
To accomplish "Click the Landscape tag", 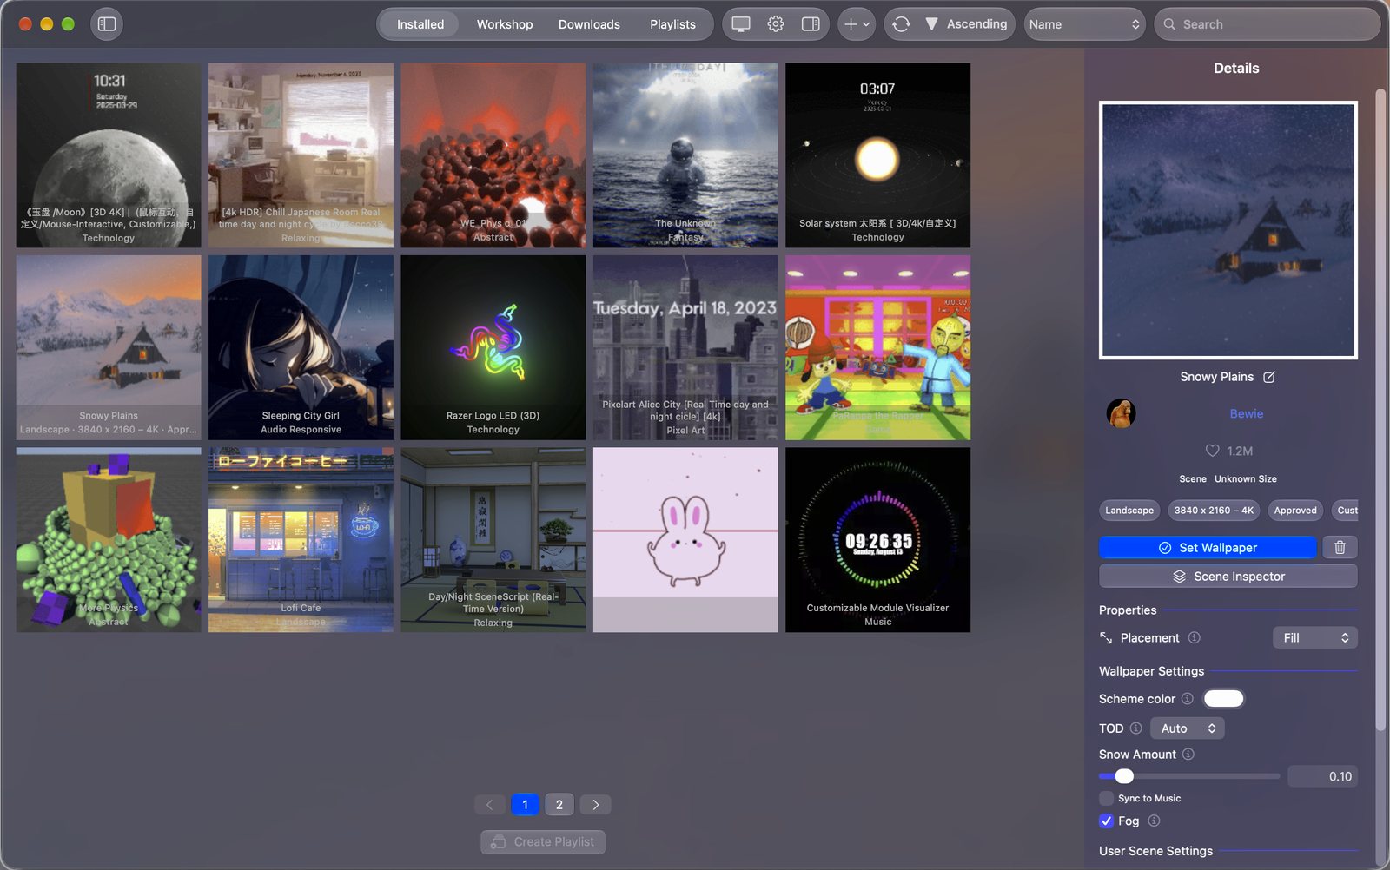I will 1129,511.
